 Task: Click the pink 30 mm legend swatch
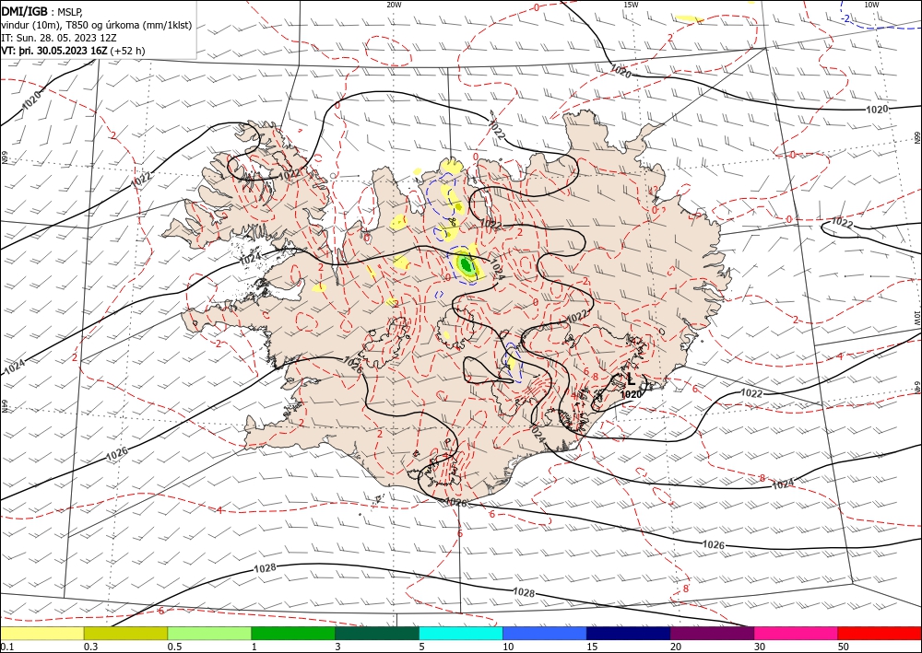point(797,633)
